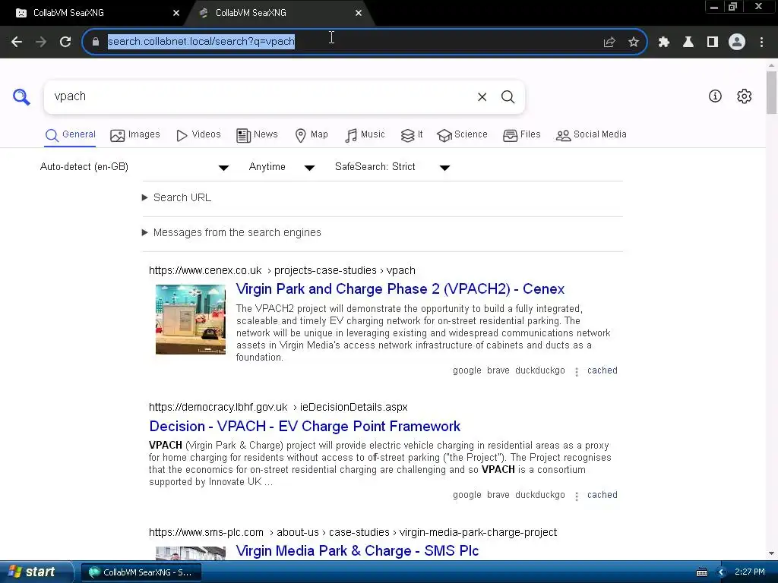Click the democracy.lbhf.gov.uk result URL

pyautogui.click(x=278, y=408)
